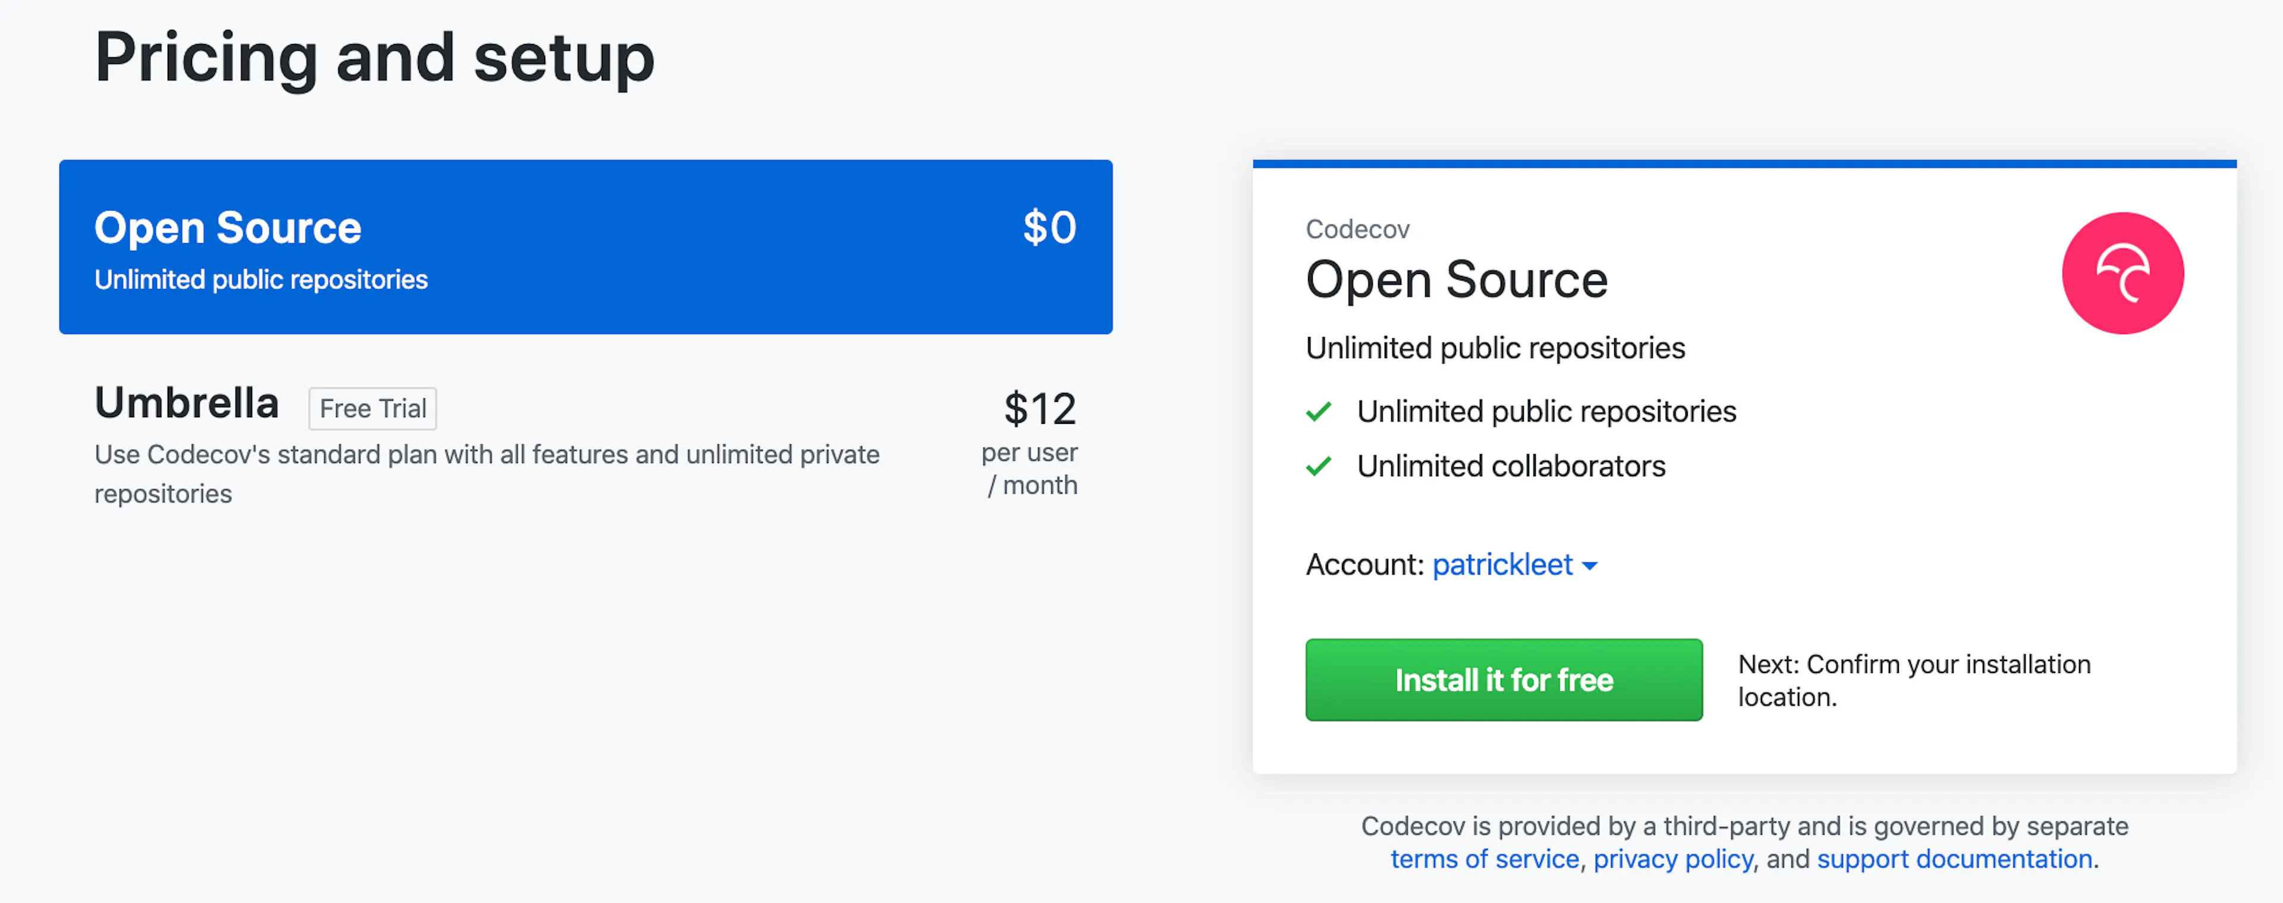Click the Pricing and setup heading
Image resolution: width=2283 pixels, height=903 pixels.
375,58
